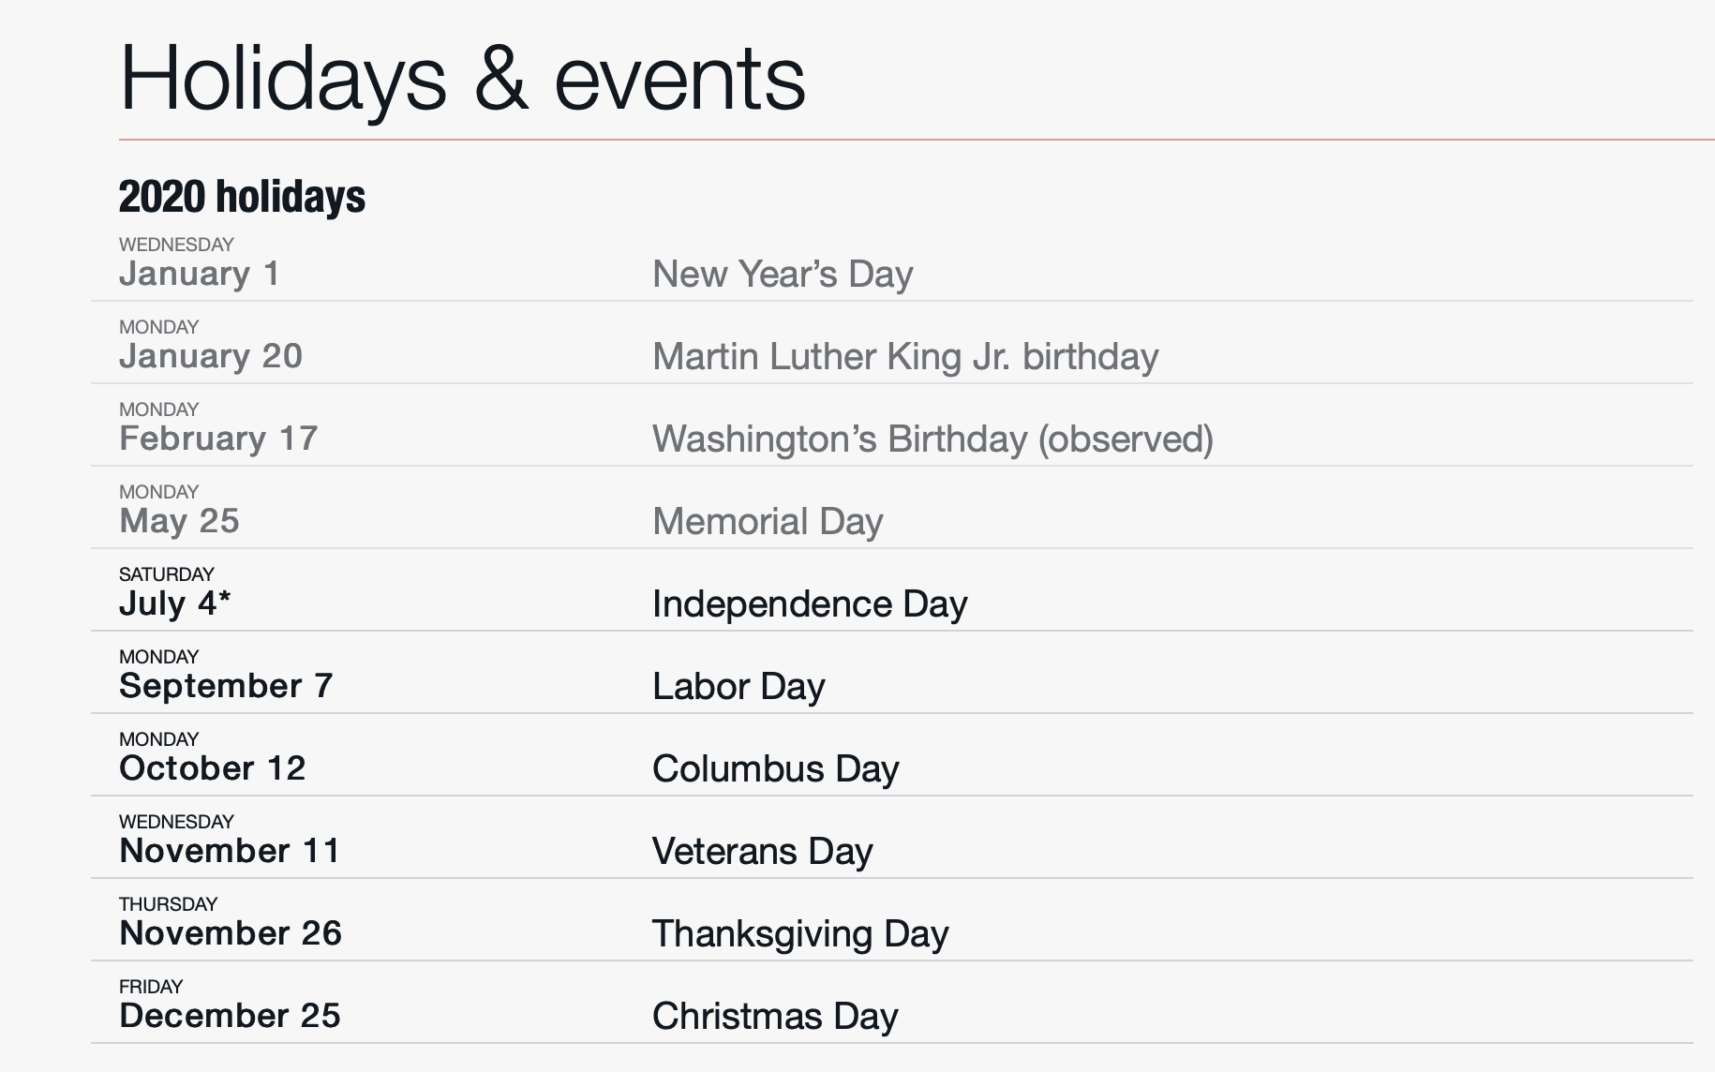
Task: Select Martin Luther King Jr. birthday
Action: 905,357
